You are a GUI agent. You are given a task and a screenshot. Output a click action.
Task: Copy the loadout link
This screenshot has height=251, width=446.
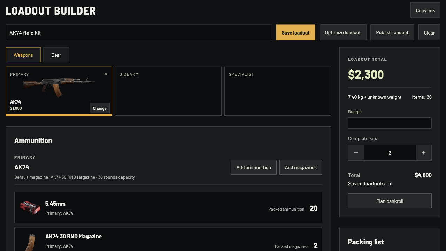[425, 10]
